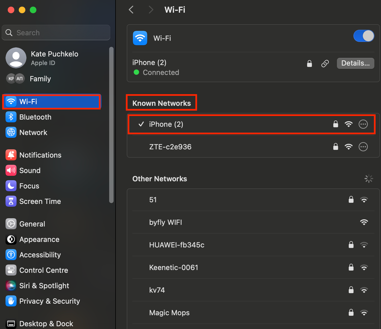Open General settings in sidebar
The height and width of the screenshot is (329, 381).
[32, 224]
